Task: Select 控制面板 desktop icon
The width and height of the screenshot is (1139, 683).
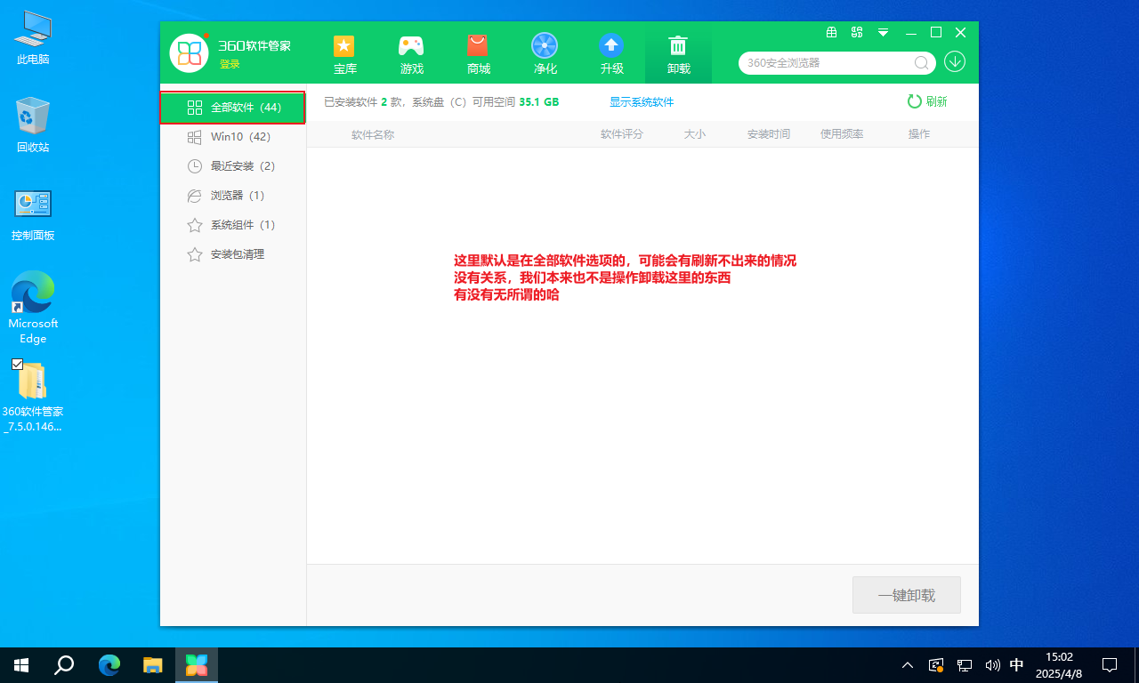Action: click(33, 214)
